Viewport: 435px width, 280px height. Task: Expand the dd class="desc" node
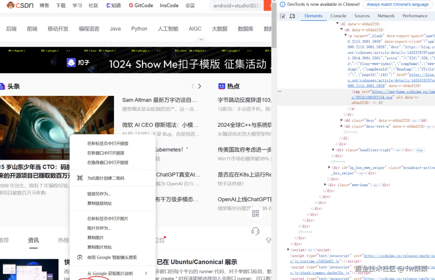pos(342,120)
